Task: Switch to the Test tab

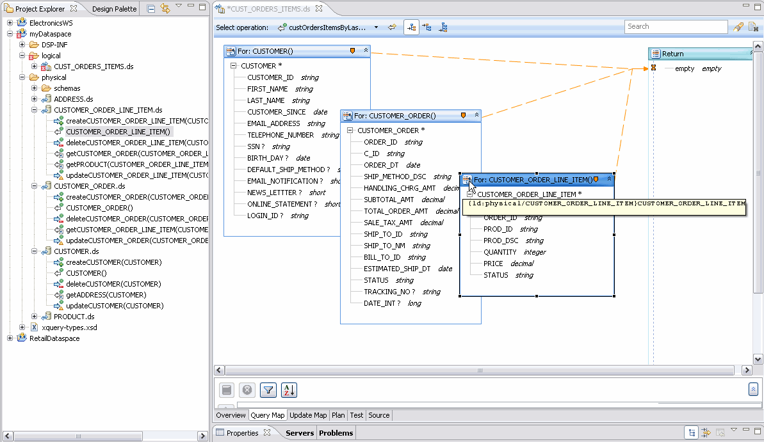Action: click(356, 415)
